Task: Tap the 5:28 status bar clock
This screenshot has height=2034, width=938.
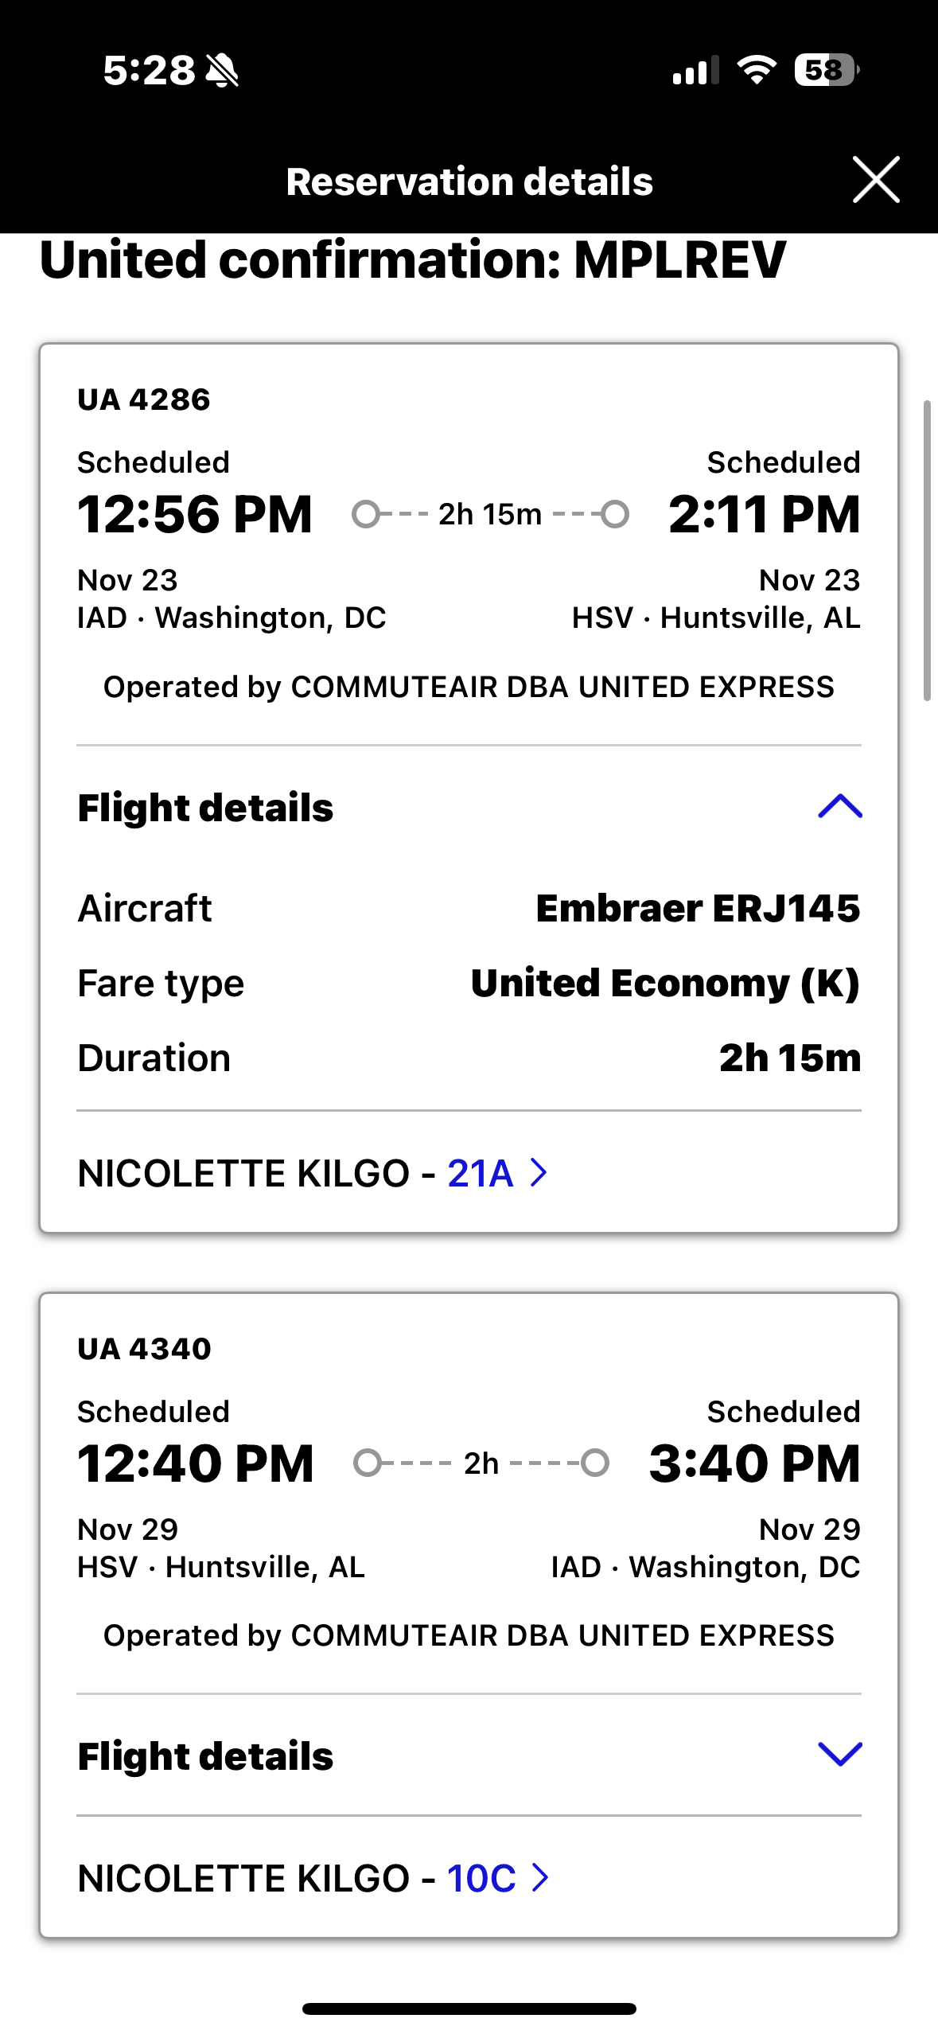Action: [149, 70]
